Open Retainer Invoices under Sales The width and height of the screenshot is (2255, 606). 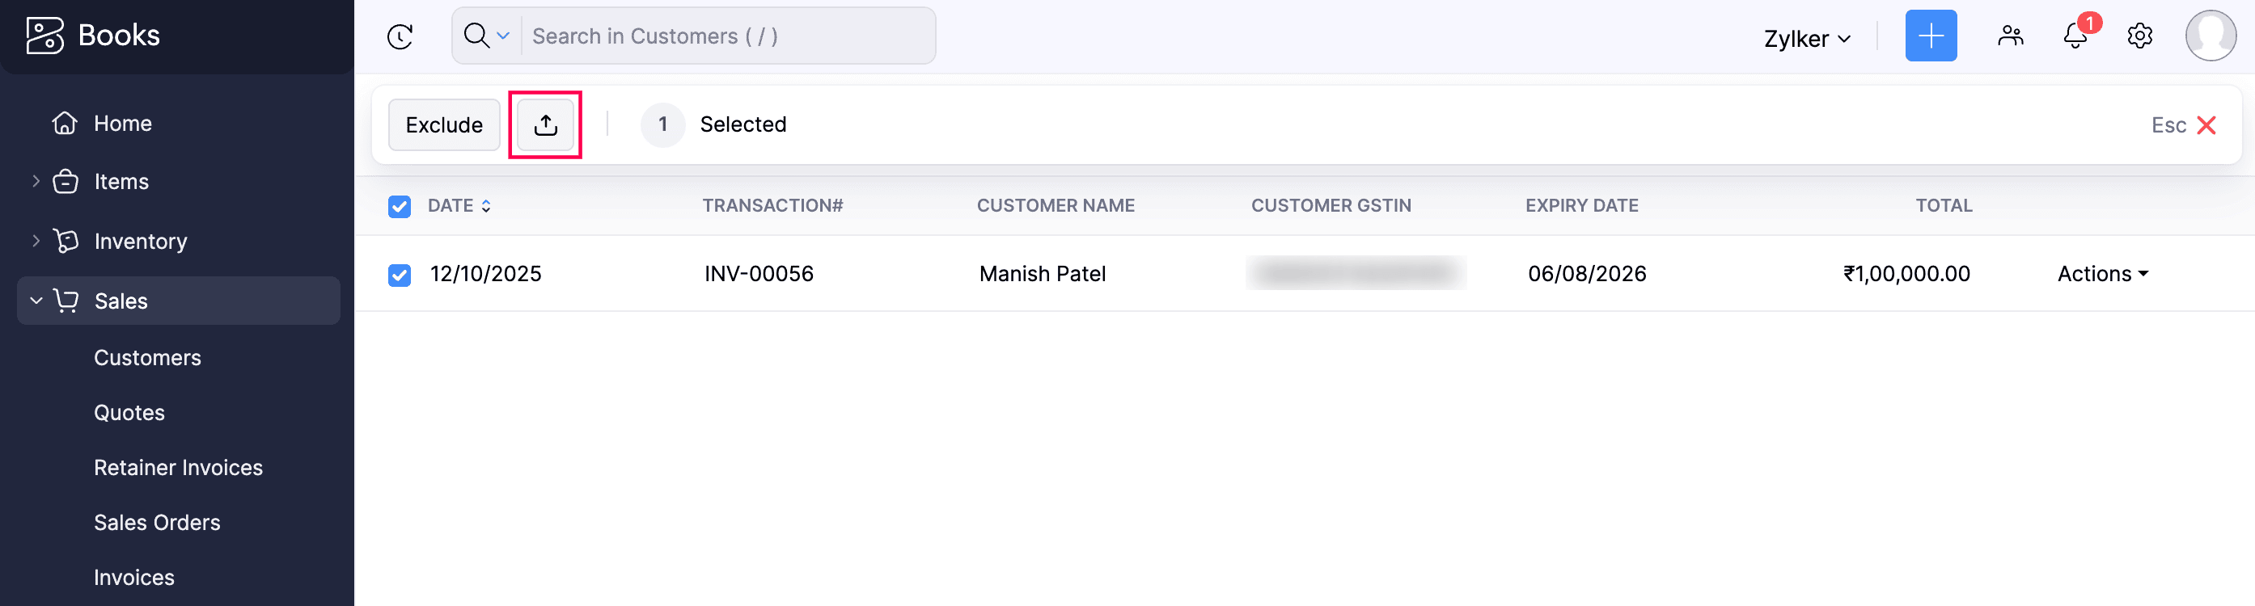point(178,468)
